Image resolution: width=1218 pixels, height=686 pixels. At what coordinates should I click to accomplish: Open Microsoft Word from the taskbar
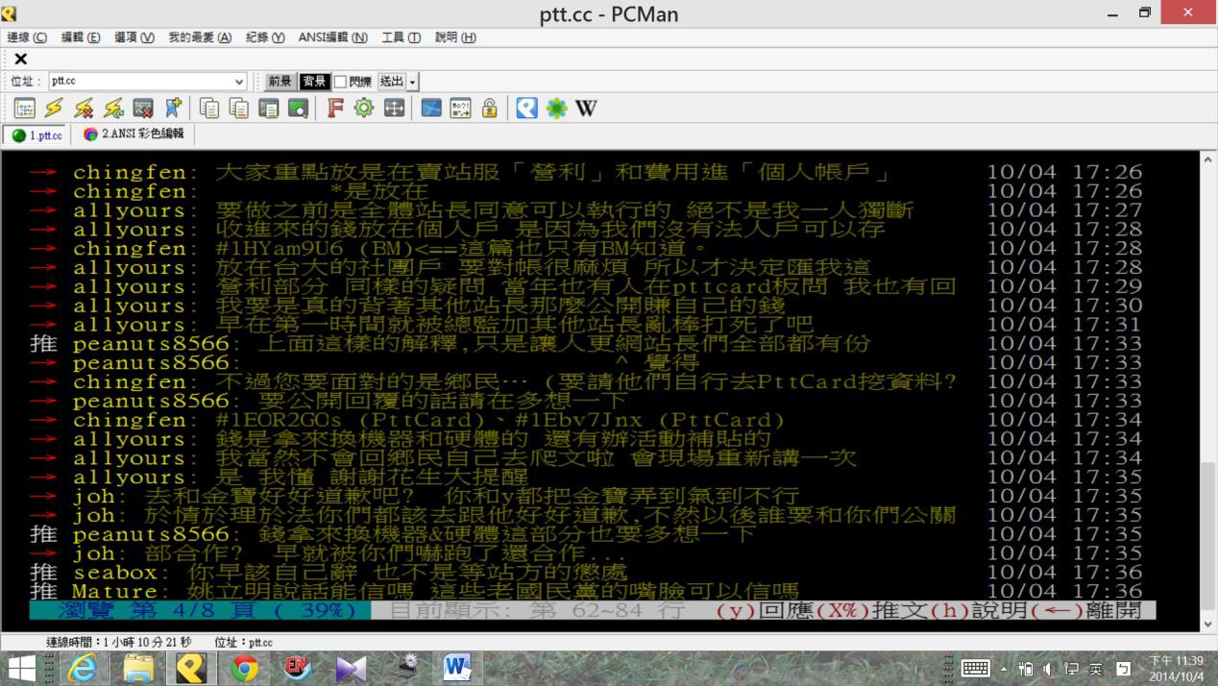tap(457, 668)
